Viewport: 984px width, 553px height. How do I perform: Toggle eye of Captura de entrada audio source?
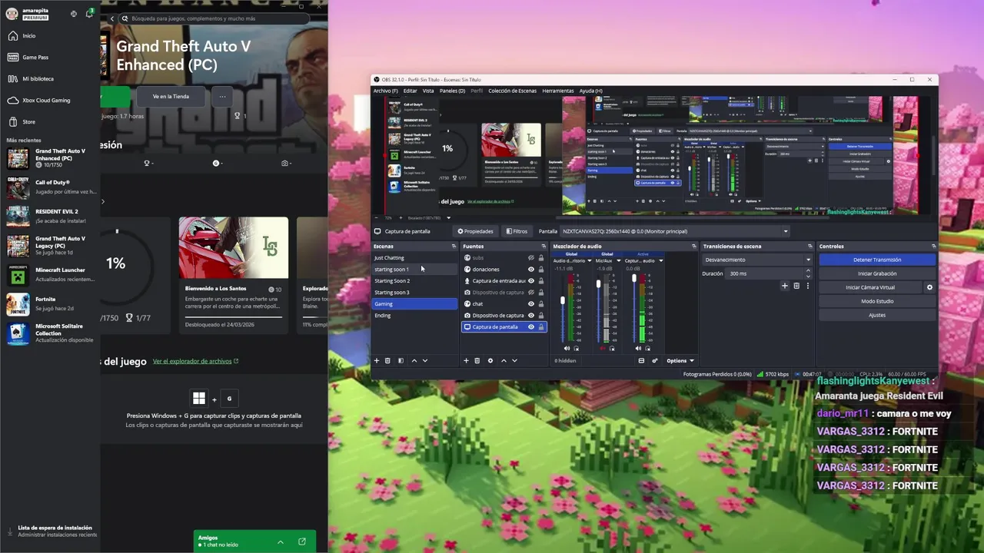tap(531, 281)
